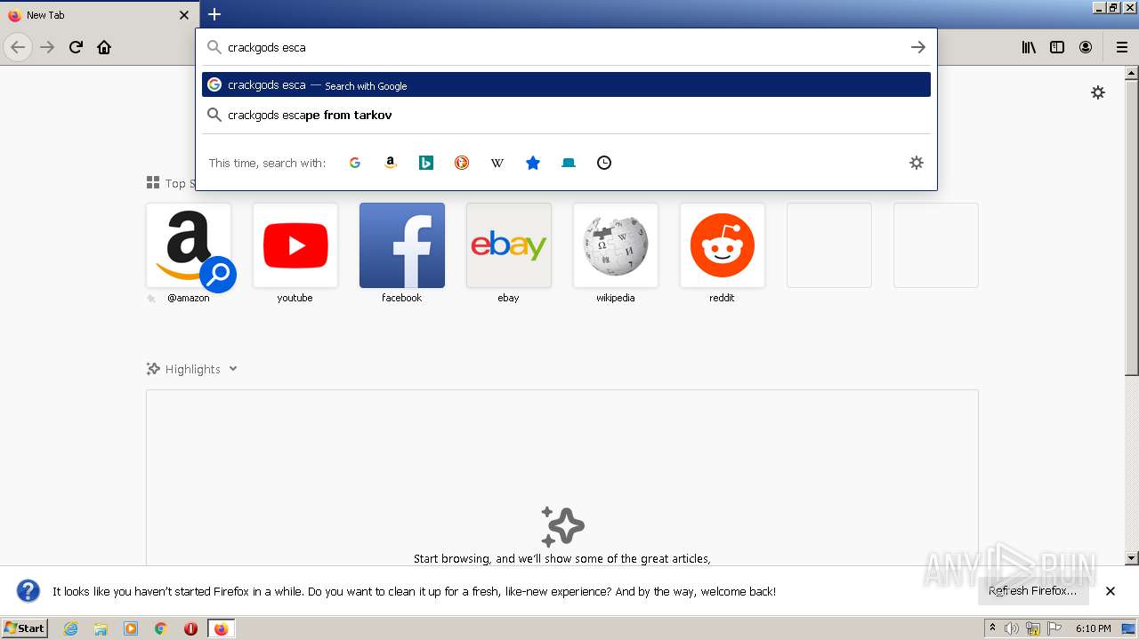Search this time with DuckDuckGo
This screenshot has height=640, width=1139.
pyautogui.click(x=462, y=163)
